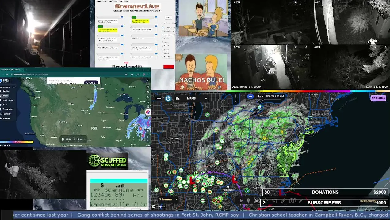The width and height of the screenshot is (390, 220).
Task: Select Zoom Earth measure distance tool
Action: [147, 103]
